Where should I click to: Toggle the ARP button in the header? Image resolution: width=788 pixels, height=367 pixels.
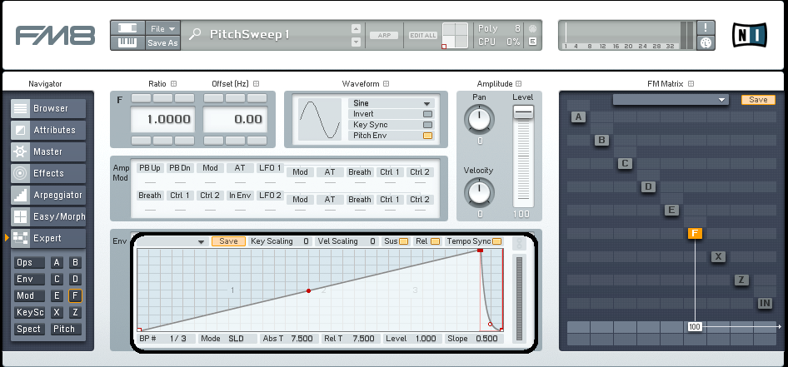coord(384,36)
